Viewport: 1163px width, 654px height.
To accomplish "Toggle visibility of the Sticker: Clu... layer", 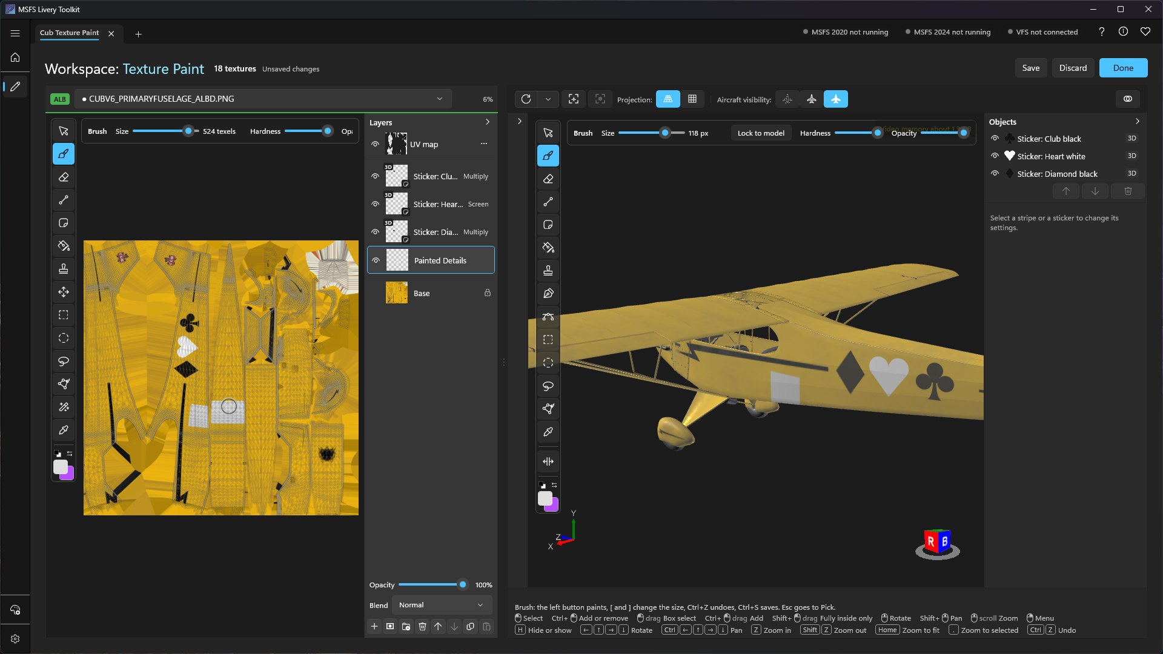I will [376, 176].
